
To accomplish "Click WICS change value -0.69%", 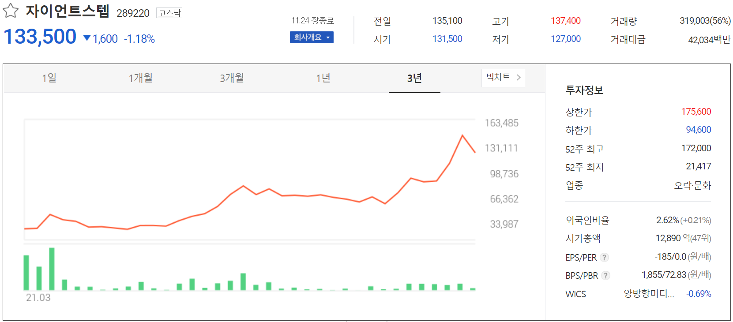I will coord(699,294).
